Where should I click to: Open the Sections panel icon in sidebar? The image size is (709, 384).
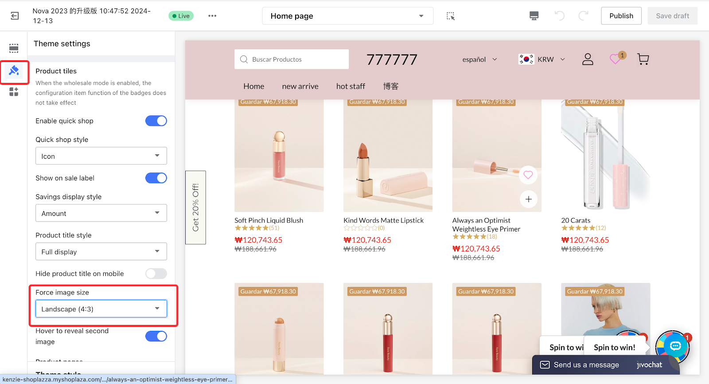tap(14, 48)
